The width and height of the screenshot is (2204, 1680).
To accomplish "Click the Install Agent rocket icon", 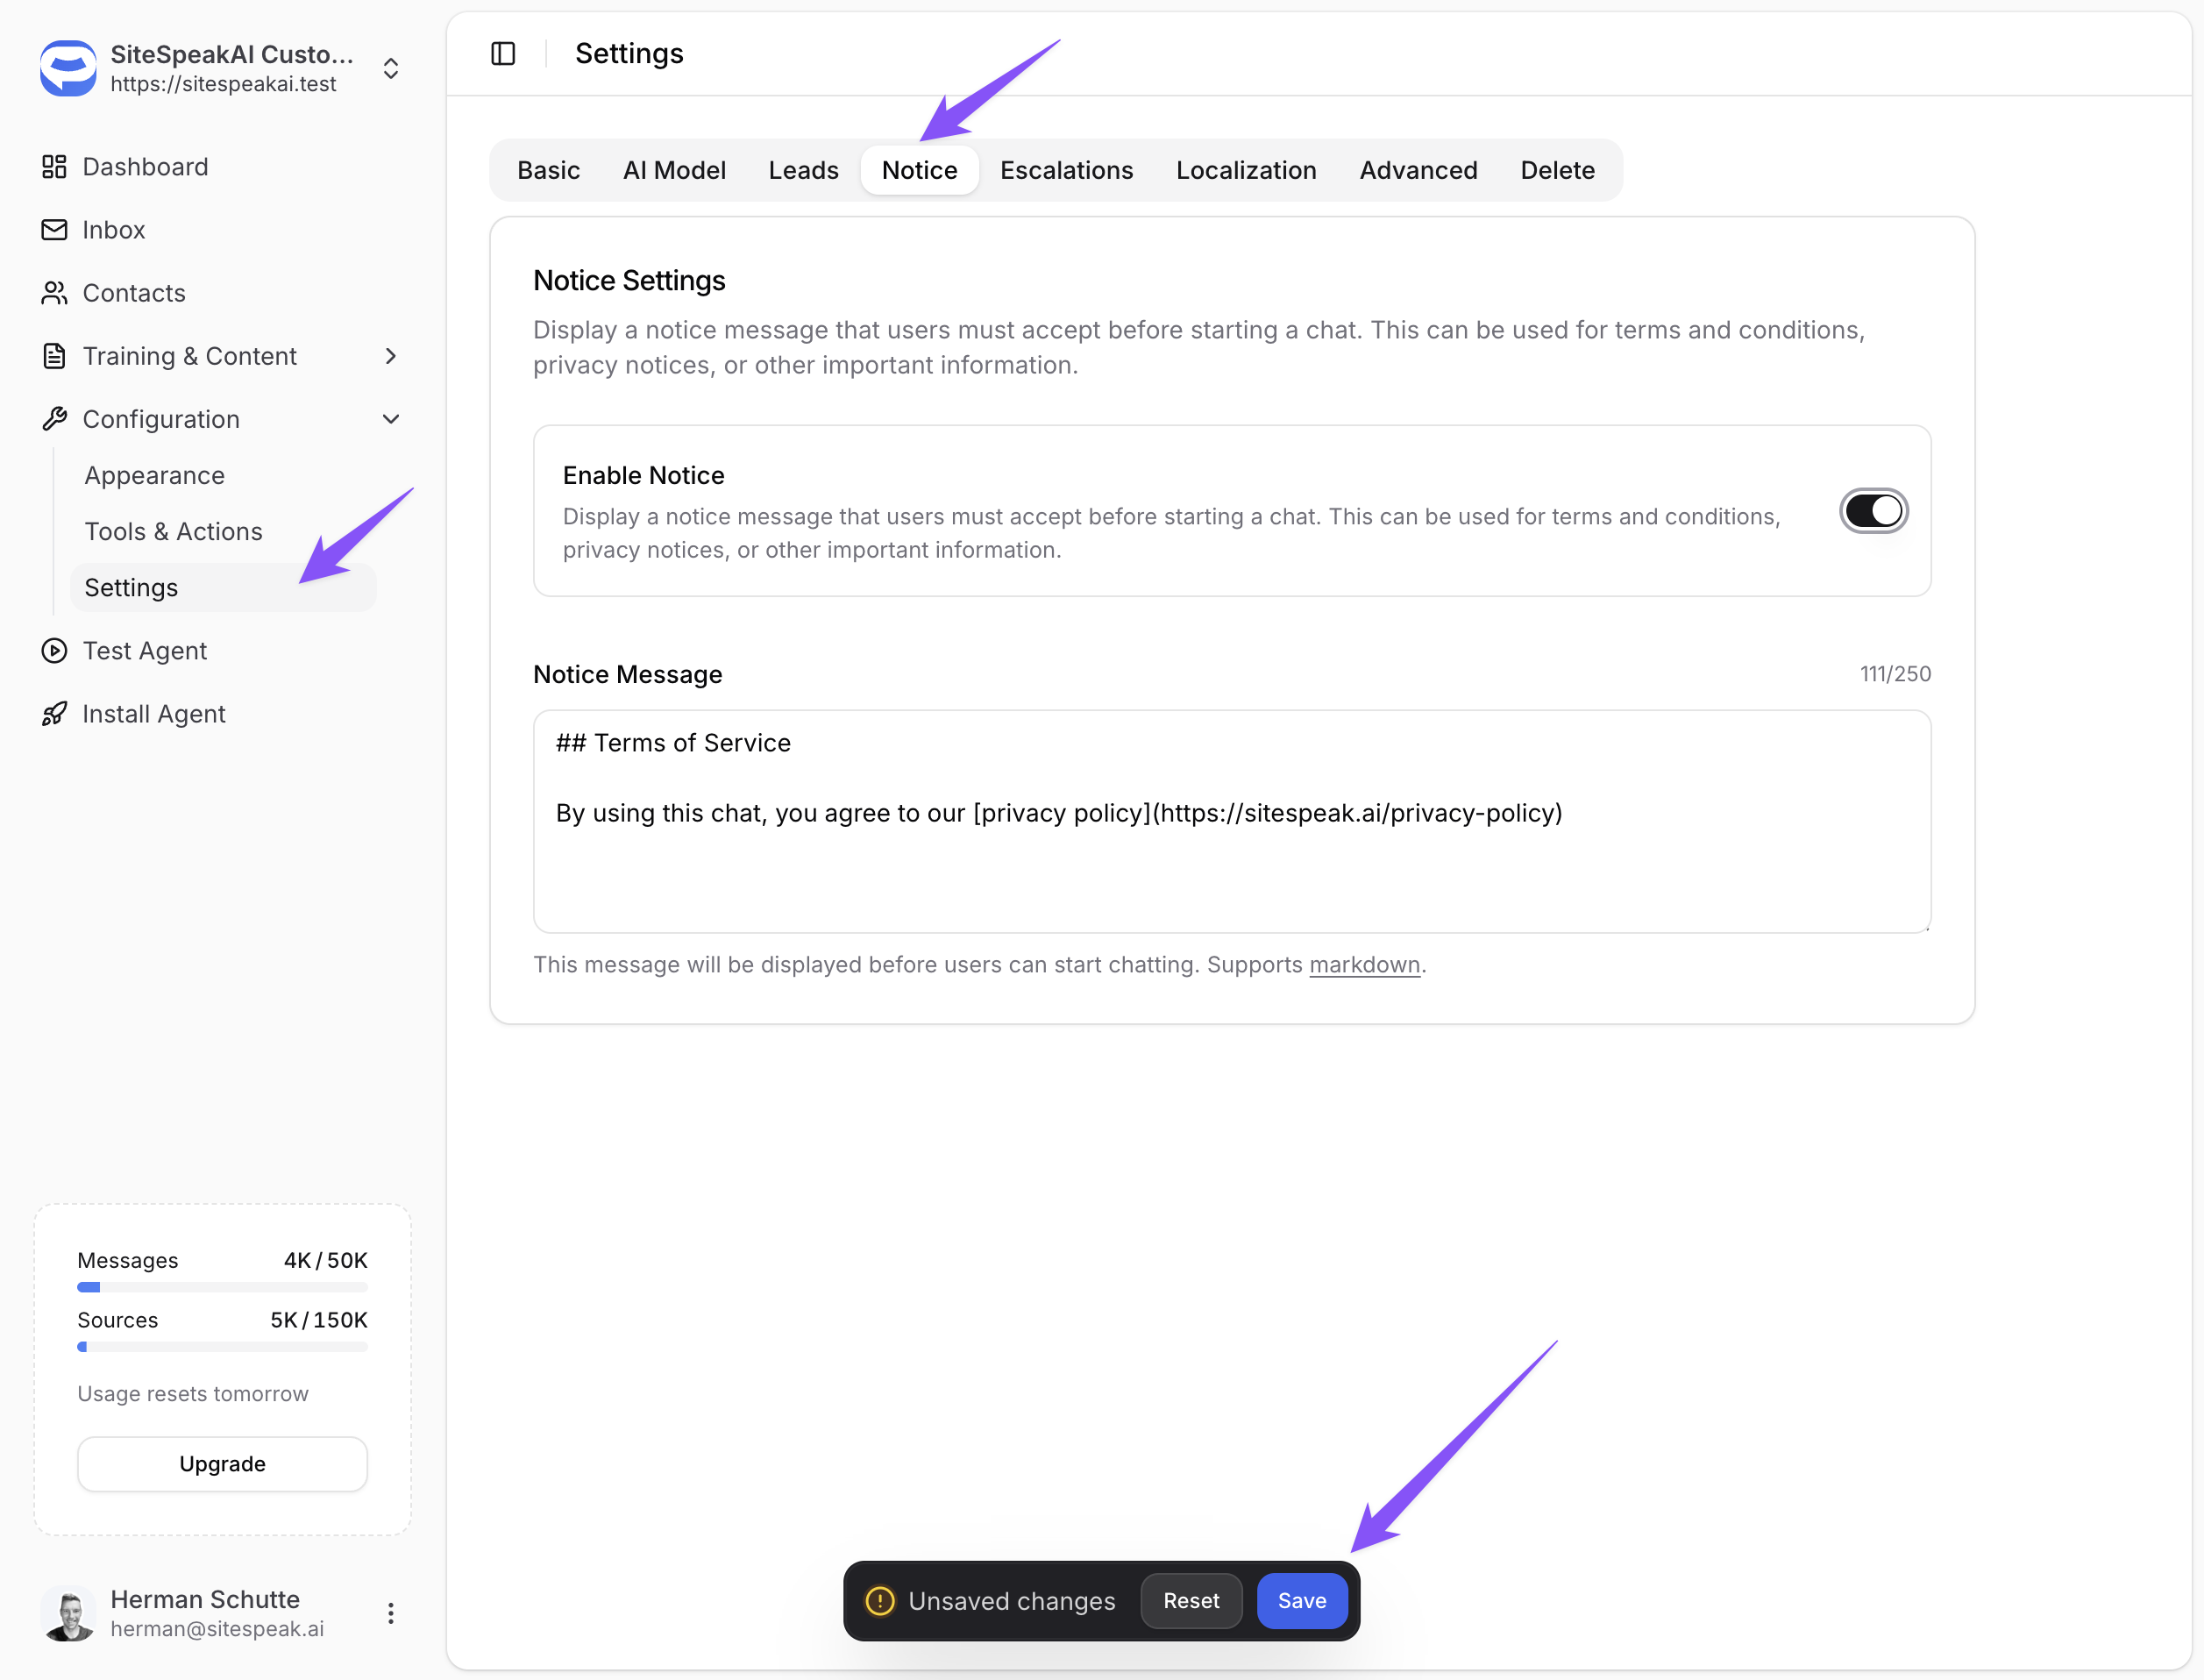I will 54,714.
